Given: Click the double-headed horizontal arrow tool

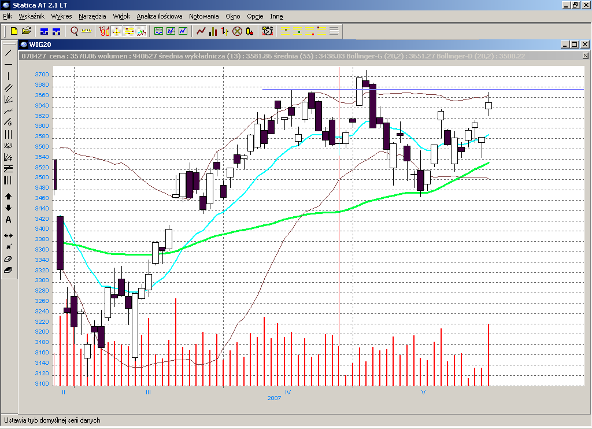Looking at the screenshot, I should coord(8,236).
